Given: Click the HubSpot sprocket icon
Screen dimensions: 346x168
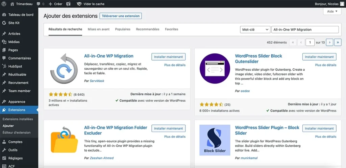Looking at the screenshot, I should [x=4, y=67].
